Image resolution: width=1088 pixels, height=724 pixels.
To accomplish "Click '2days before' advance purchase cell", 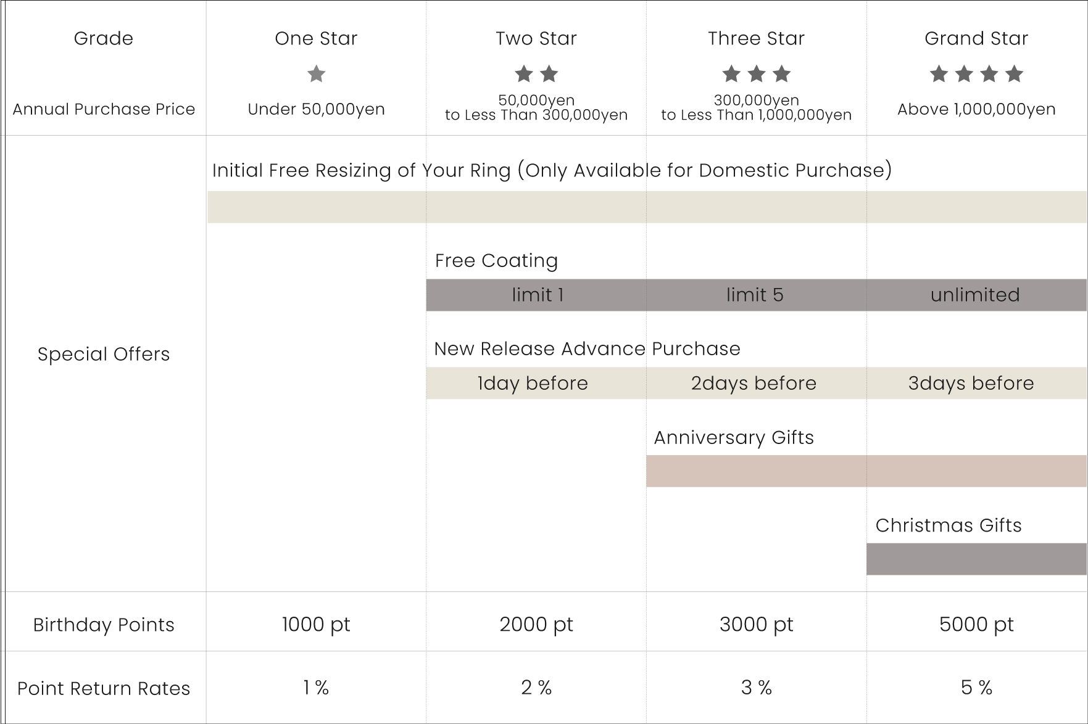I will pos(756,383).
